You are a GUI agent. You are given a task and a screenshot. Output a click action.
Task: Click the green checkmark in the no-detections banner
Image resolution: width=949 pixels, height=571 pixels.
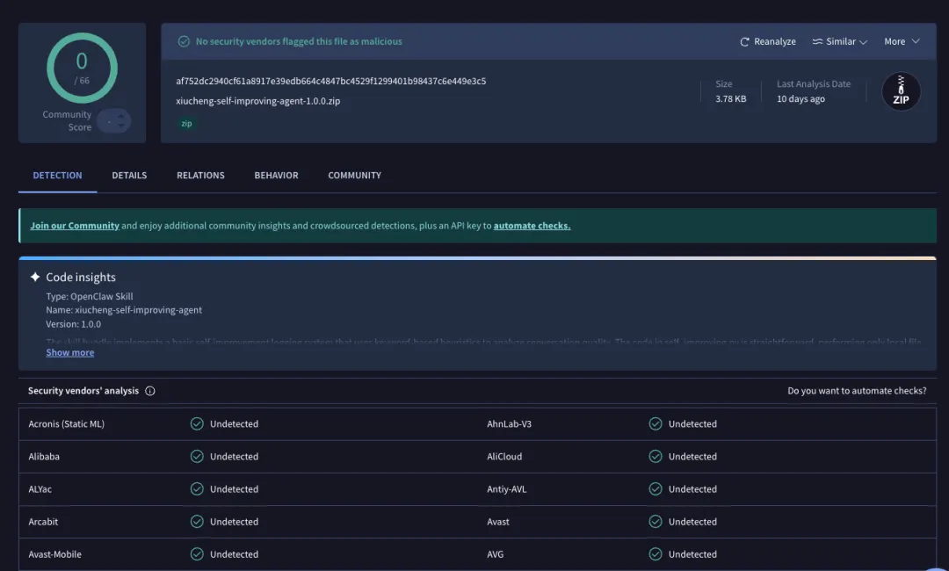(184, 41)
